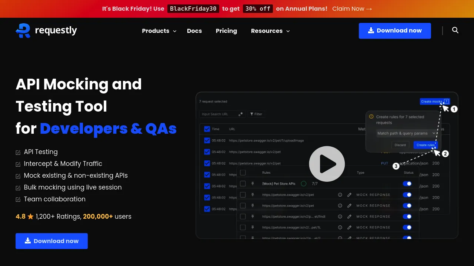
Task: Click the 'API Testing' feature text
Action: [x=41, y=152]
